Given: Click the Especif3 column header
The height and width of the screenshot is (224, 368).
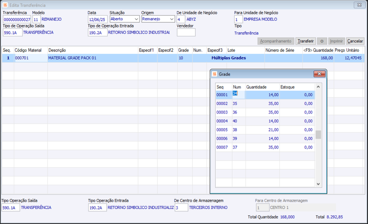Looking at the screenshot, I should [216, 50].
